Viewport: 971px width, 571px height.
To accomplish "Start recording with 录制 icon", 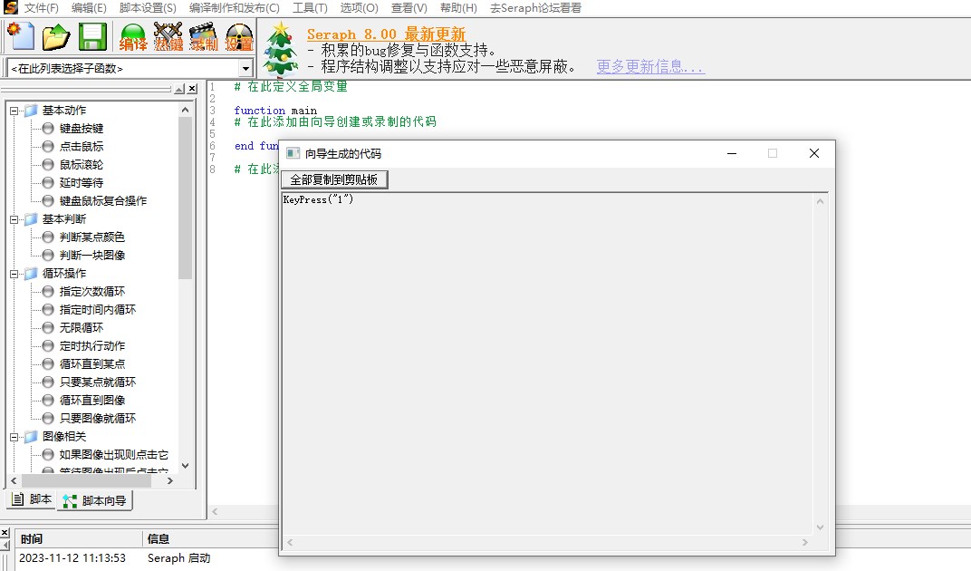I will pyautogui.click(x=204, y=36).
